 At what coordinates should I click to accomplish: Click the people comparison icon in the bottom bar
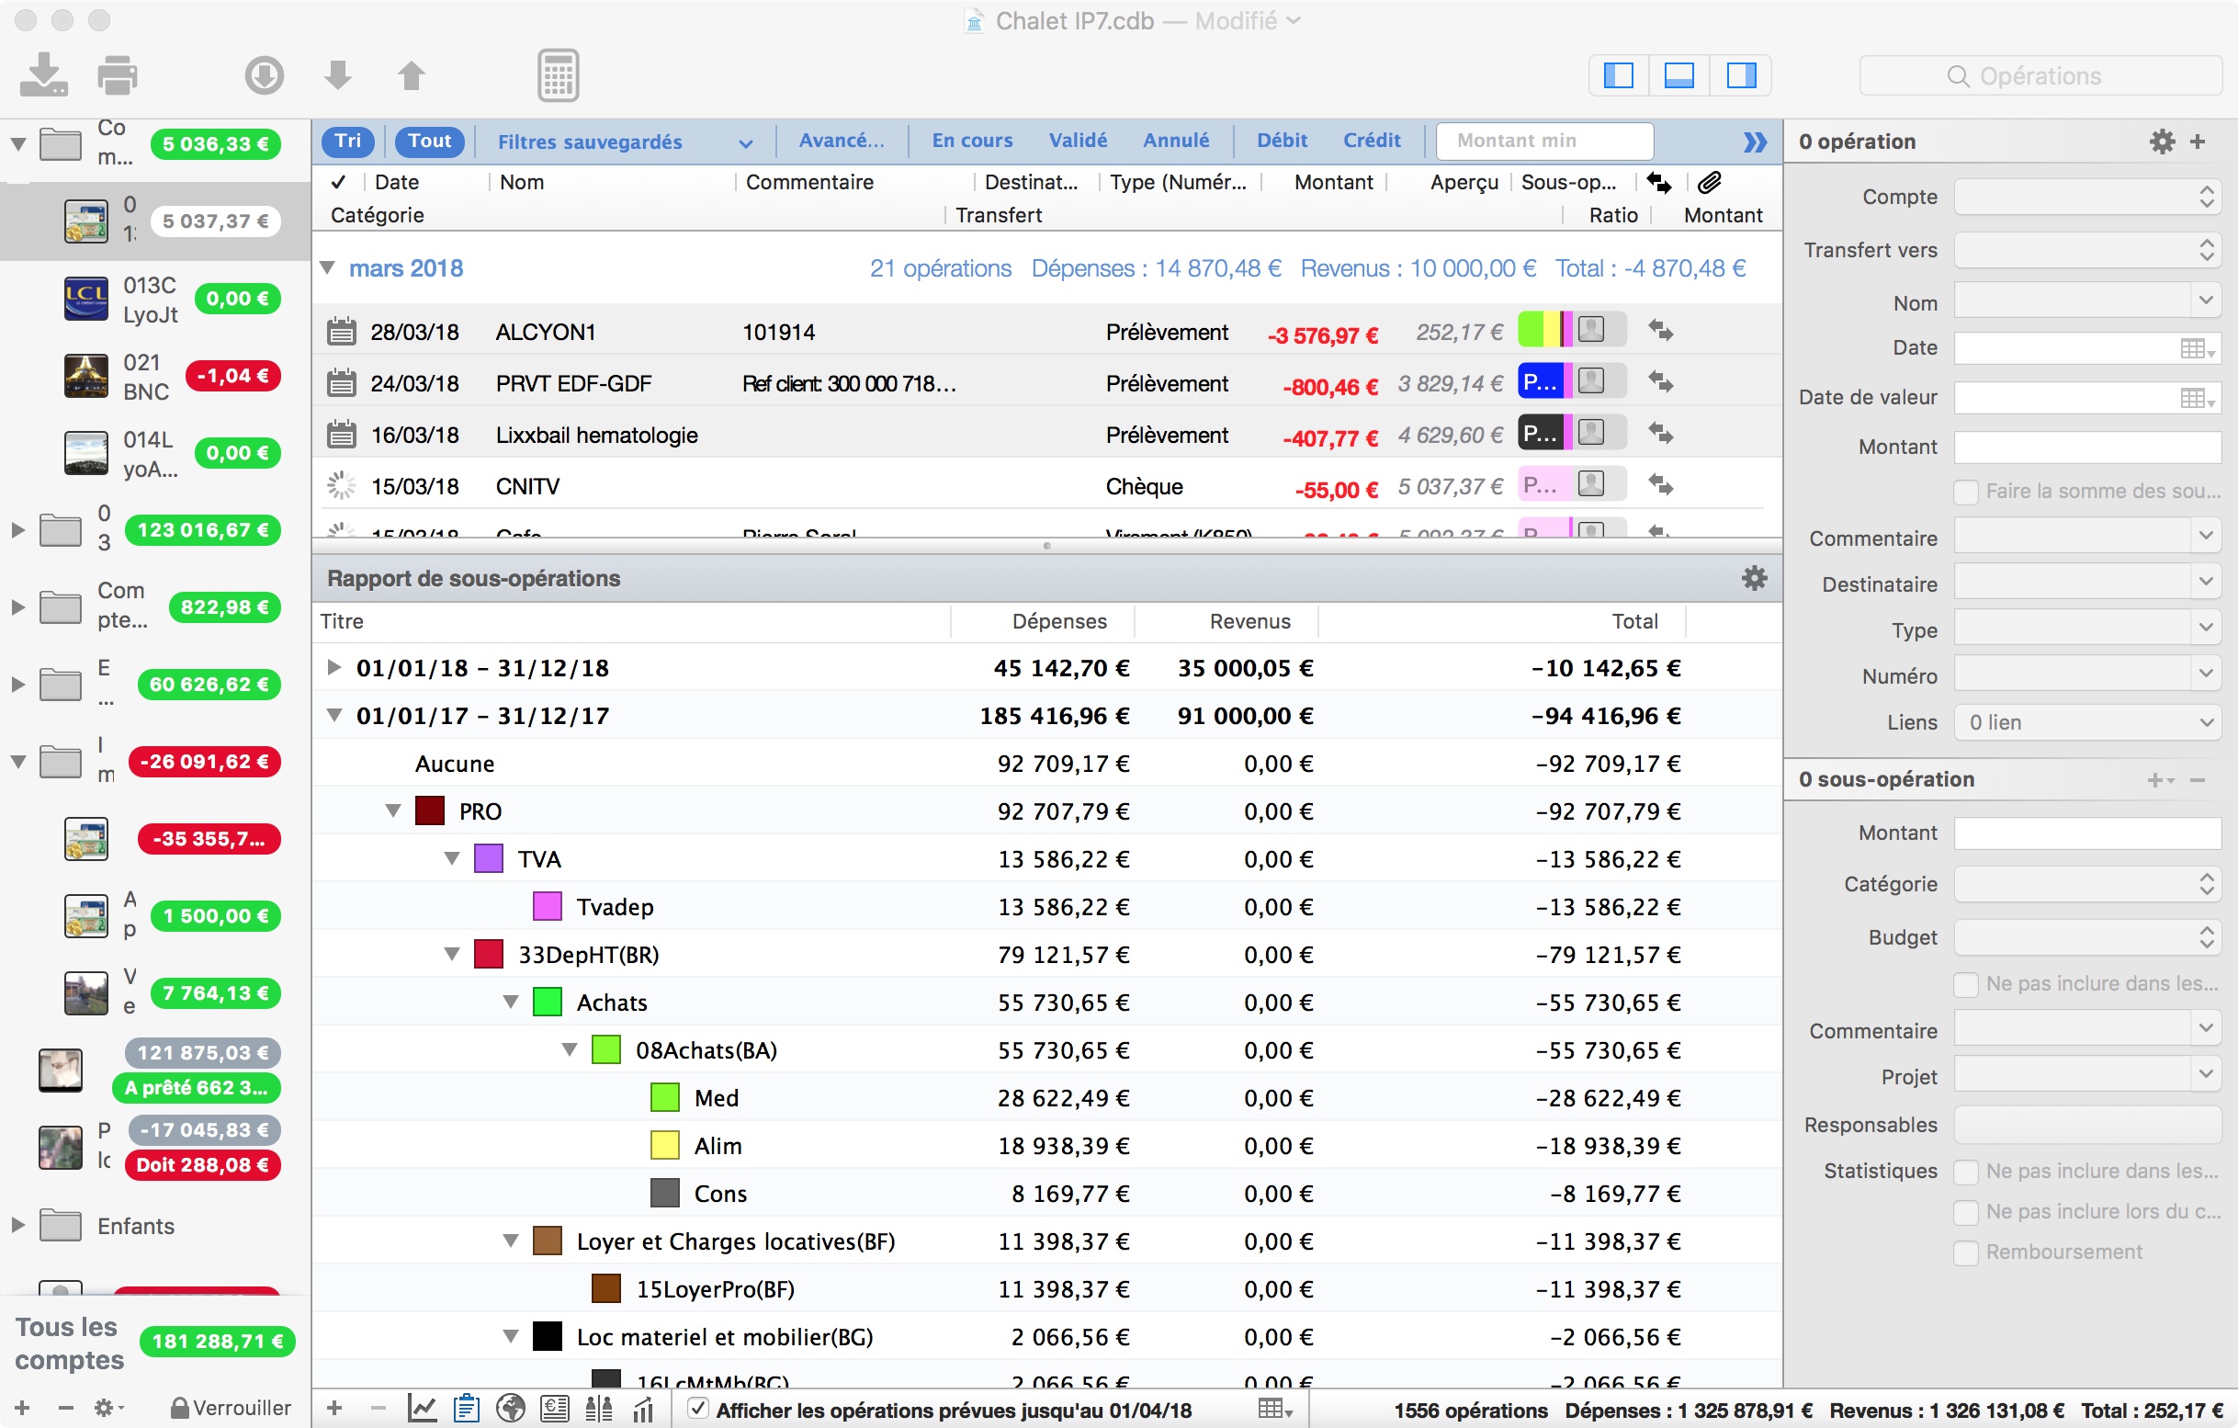point(598,1410)
